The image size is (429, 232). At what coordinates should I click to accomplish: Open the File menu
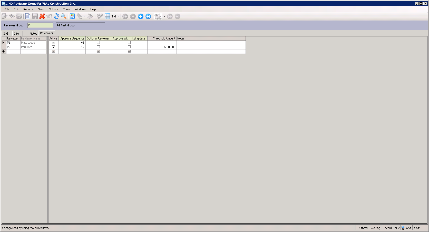point(7,9)
